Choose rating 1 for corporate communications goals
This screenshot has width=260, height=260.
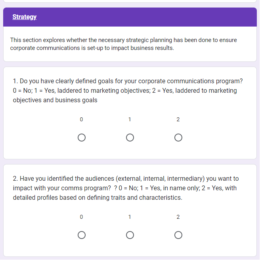130,138
